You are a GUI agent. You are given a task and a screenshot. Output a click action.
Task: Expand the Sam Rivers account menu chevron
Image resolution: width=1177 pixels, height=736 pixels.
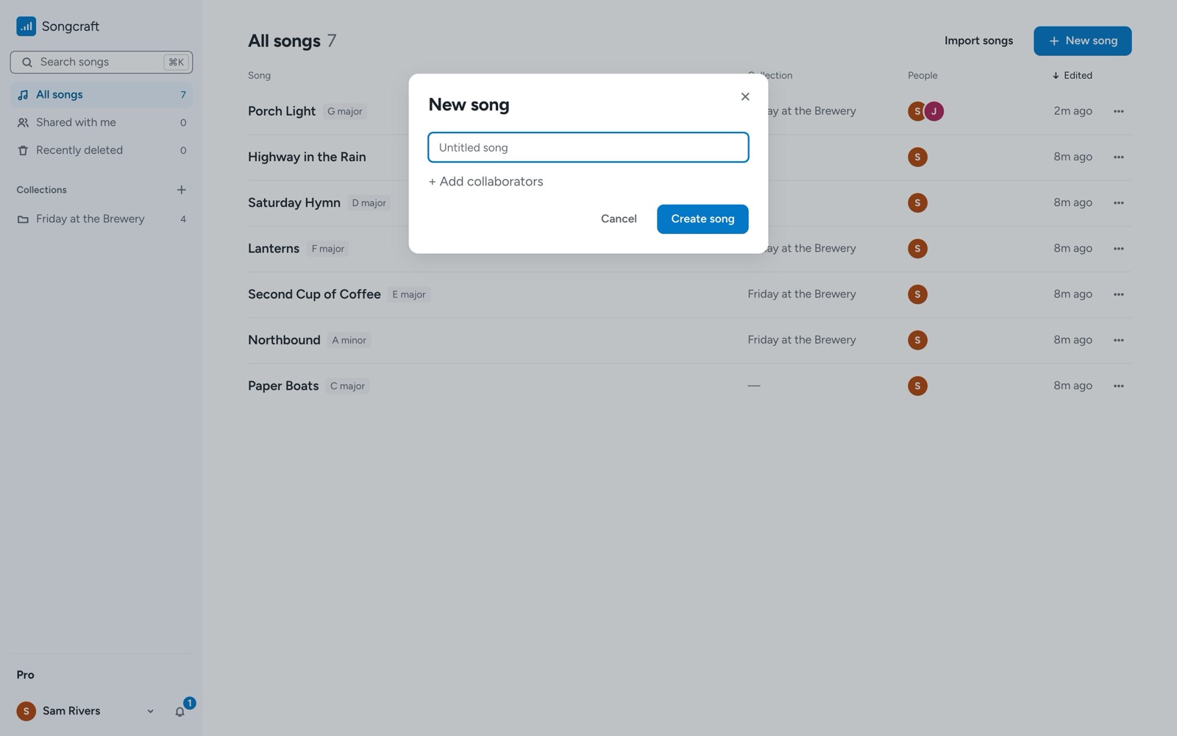click(150, 711)
